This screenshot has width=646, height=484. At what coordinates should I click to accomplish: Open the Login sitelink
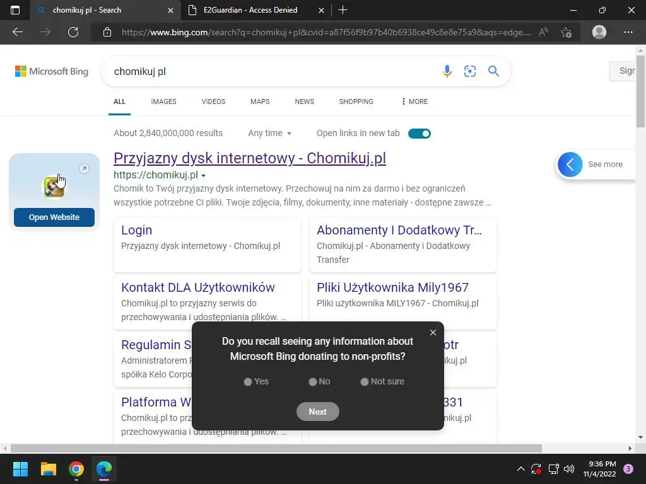coord(137,230)
